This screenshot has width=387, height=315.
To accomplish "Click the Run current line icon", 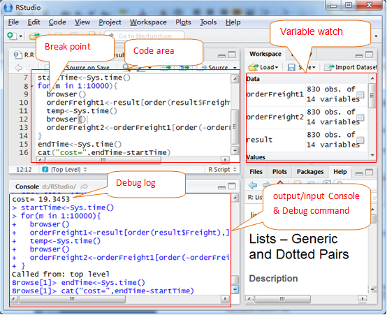I will (x=166, y=67).
